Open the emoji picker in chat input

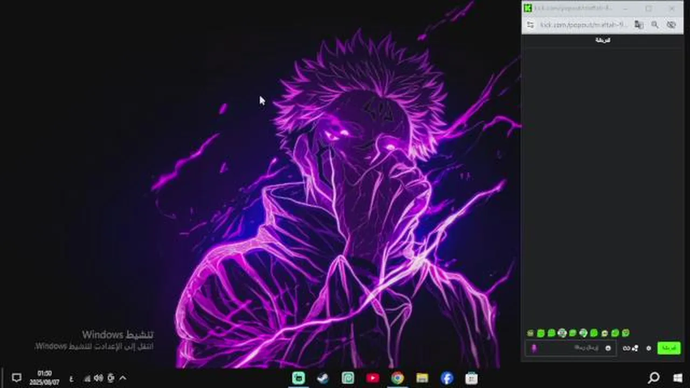point(608,348)
